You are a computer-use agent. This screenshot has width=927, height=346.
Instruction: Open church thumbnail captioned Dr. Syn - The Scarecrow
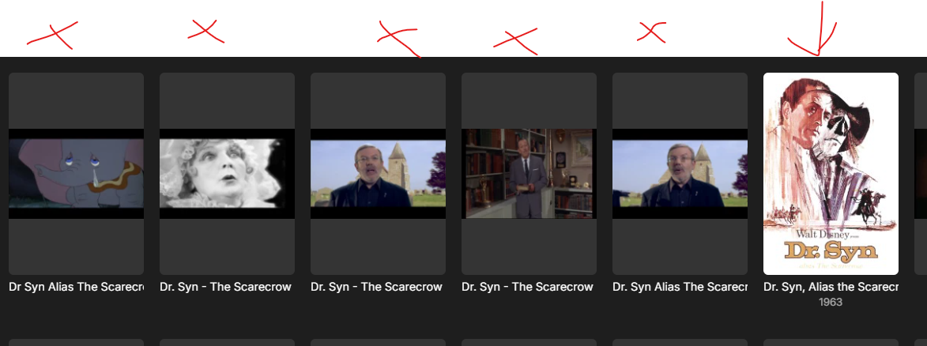378,173
